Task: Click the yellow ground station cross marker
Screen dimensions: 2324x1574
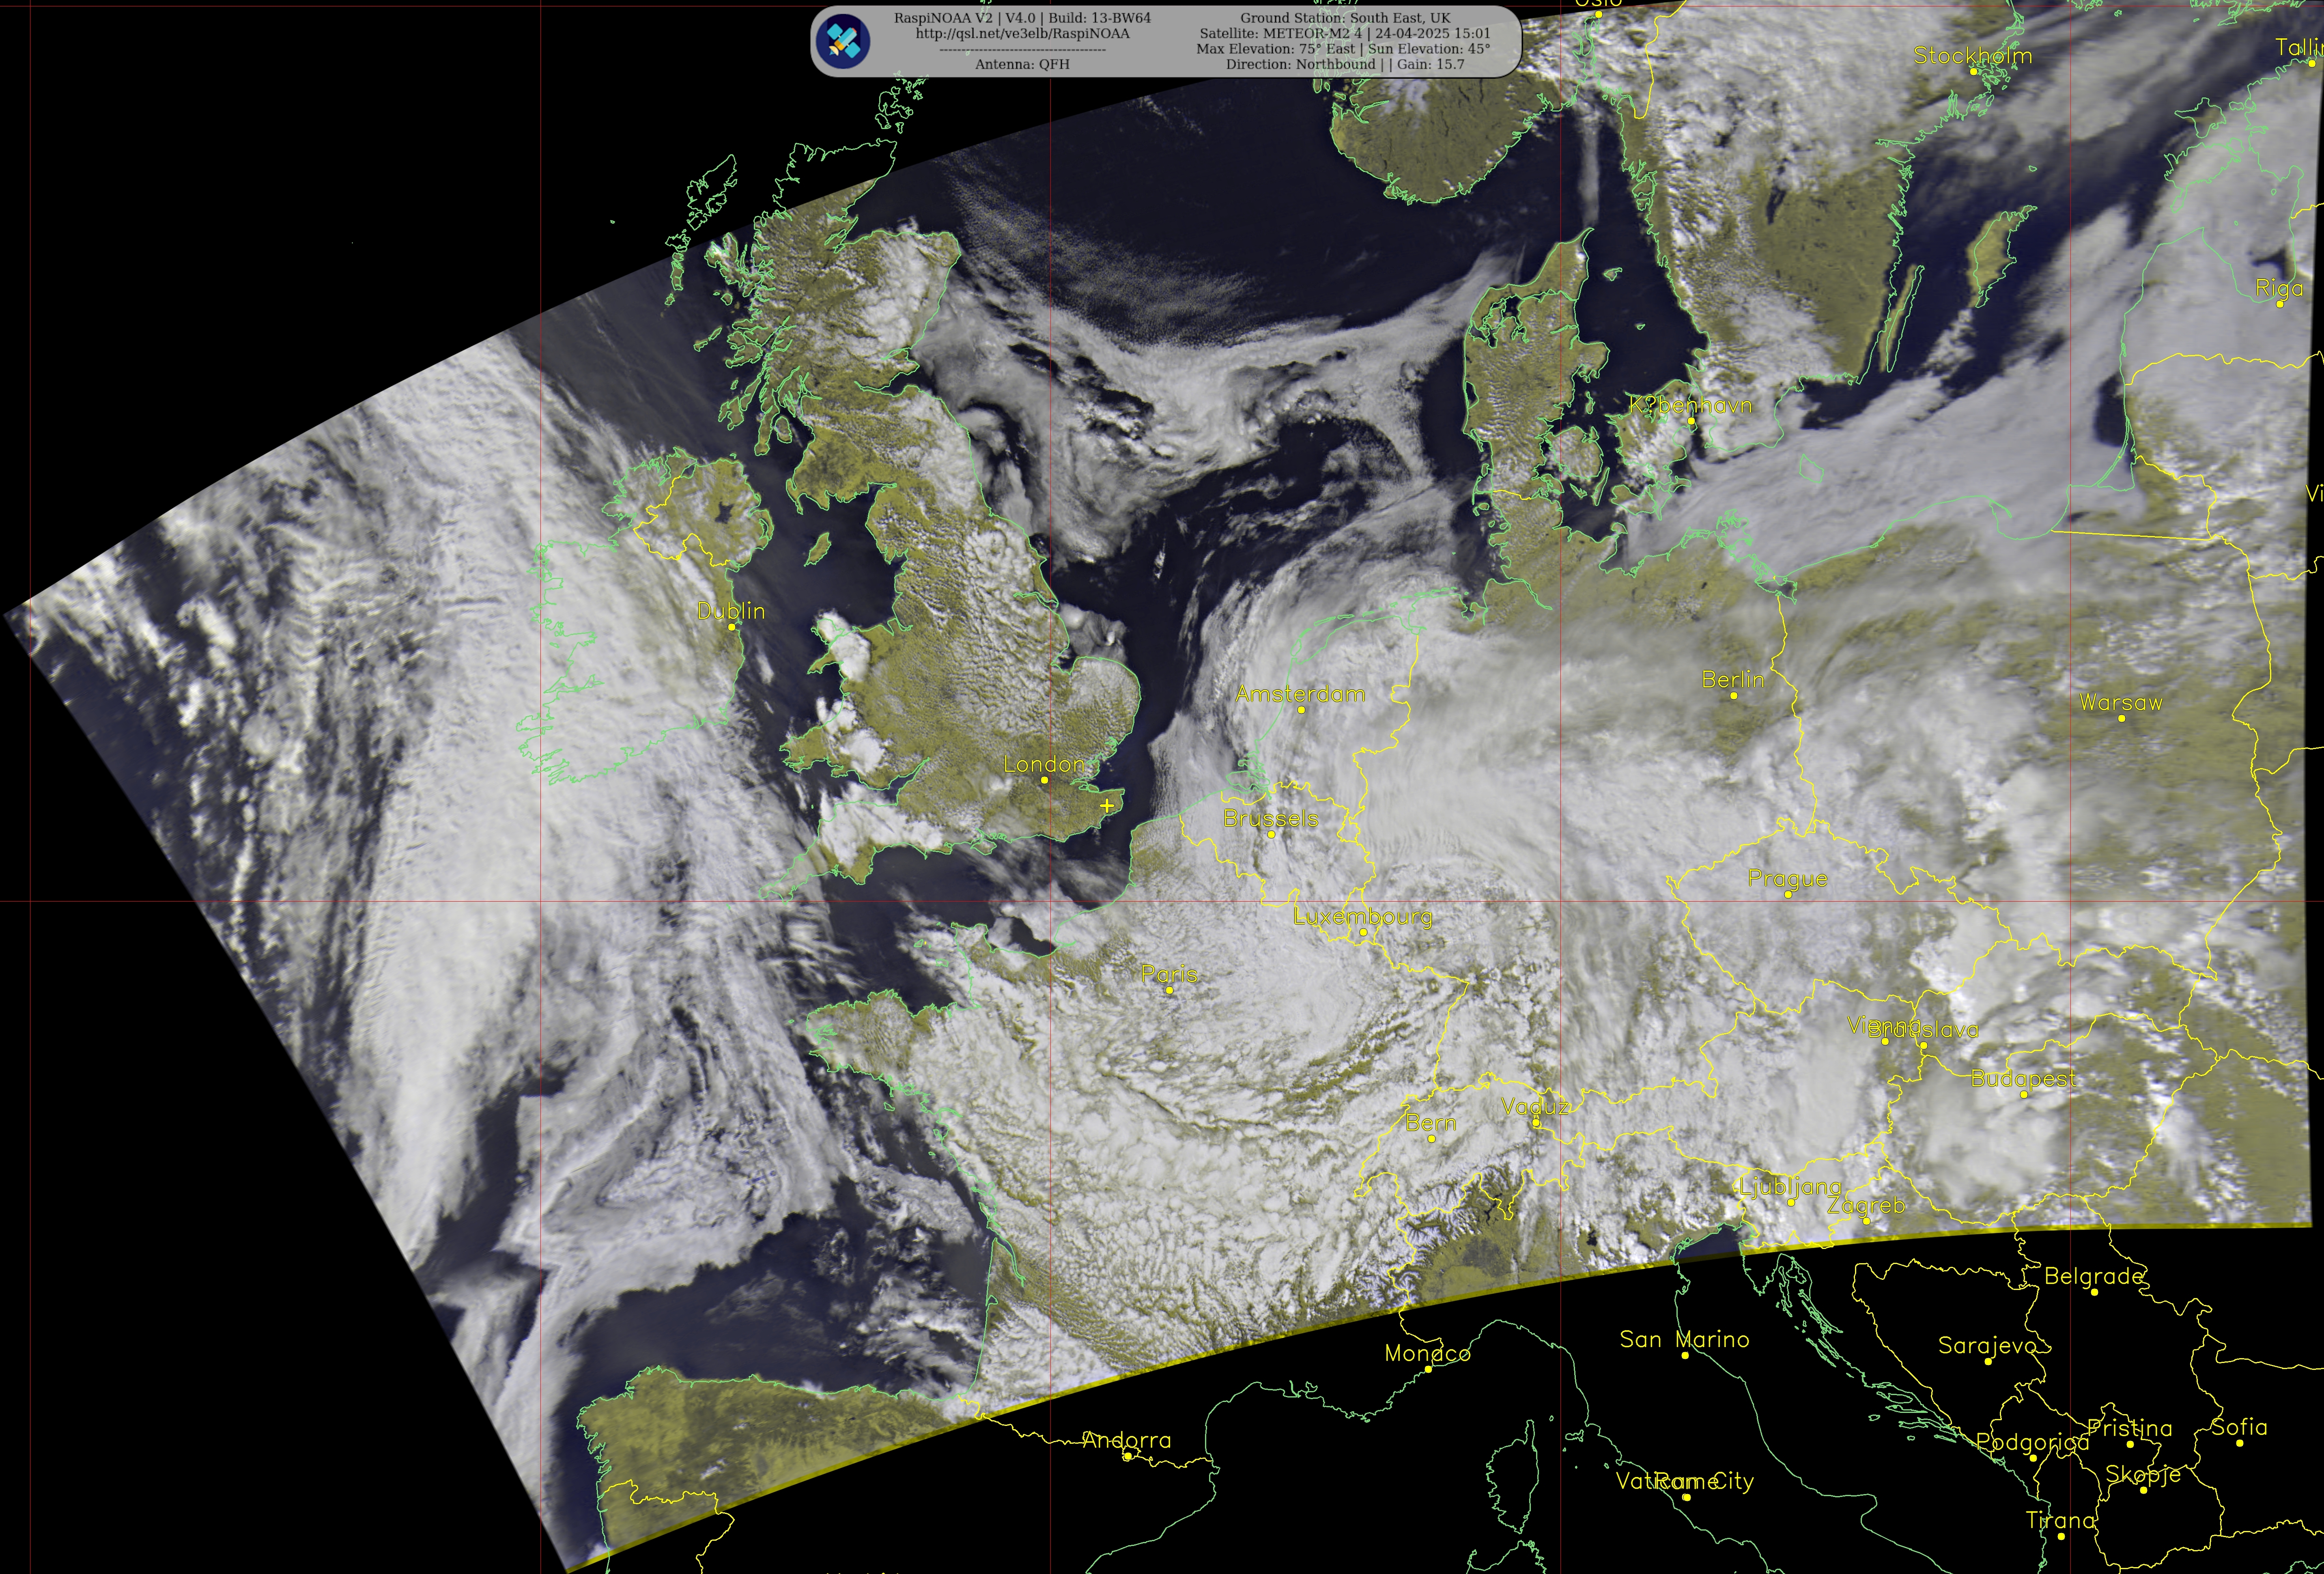Action: (1107, 805)
